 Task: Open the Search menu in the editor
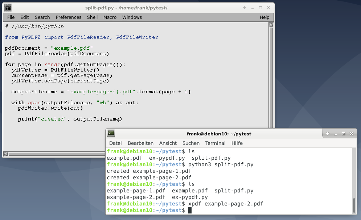(x=42, y=17)
